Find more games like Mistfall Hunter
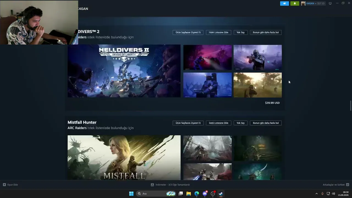Screen dimensions: 352x198 click(266, 123)
